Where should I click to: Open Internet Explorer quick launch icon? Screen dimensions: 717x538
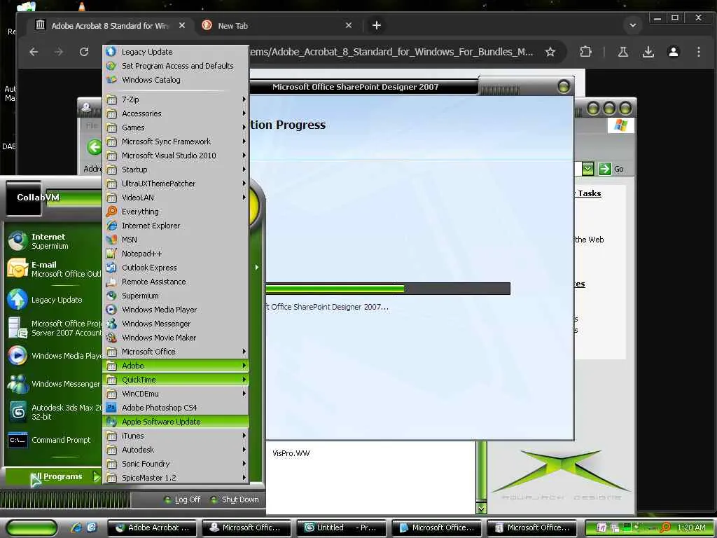[x=76, y=527]
